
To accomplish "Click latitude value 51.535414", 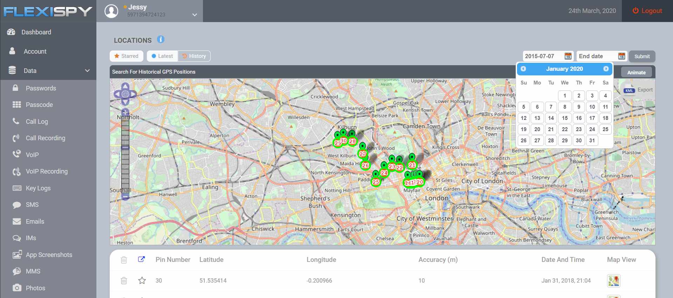I will pos(213,281).
